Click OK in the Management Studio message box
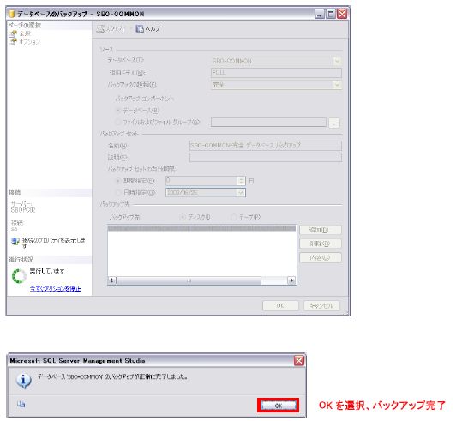The image size is (456, 421). tap(278, 406)
